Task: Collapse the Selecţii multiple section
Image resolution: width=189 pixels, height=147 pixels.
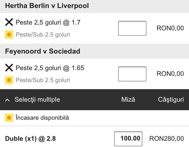Action: click(8, 100)
